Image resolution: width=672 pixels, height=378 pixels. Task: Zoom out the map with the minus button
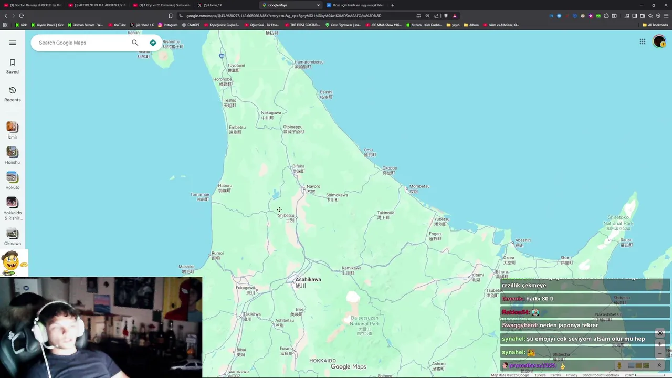pos(660,353)
